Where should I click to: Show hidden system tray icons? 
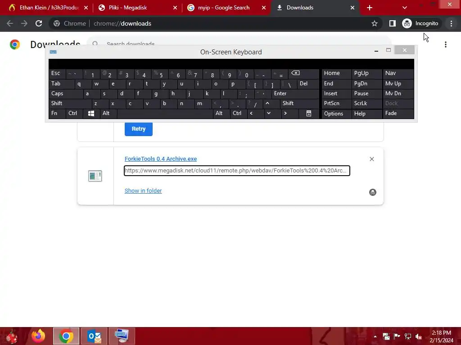(x=375, y=336)
